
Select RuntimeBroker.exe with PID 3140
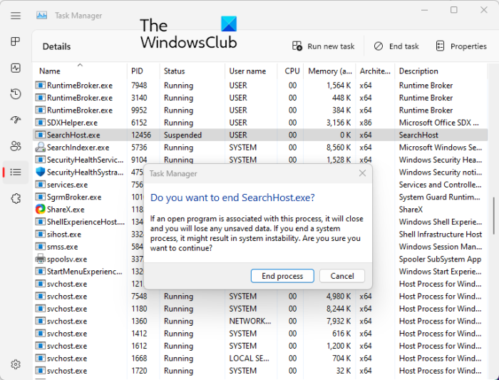(x=260, y=98)
